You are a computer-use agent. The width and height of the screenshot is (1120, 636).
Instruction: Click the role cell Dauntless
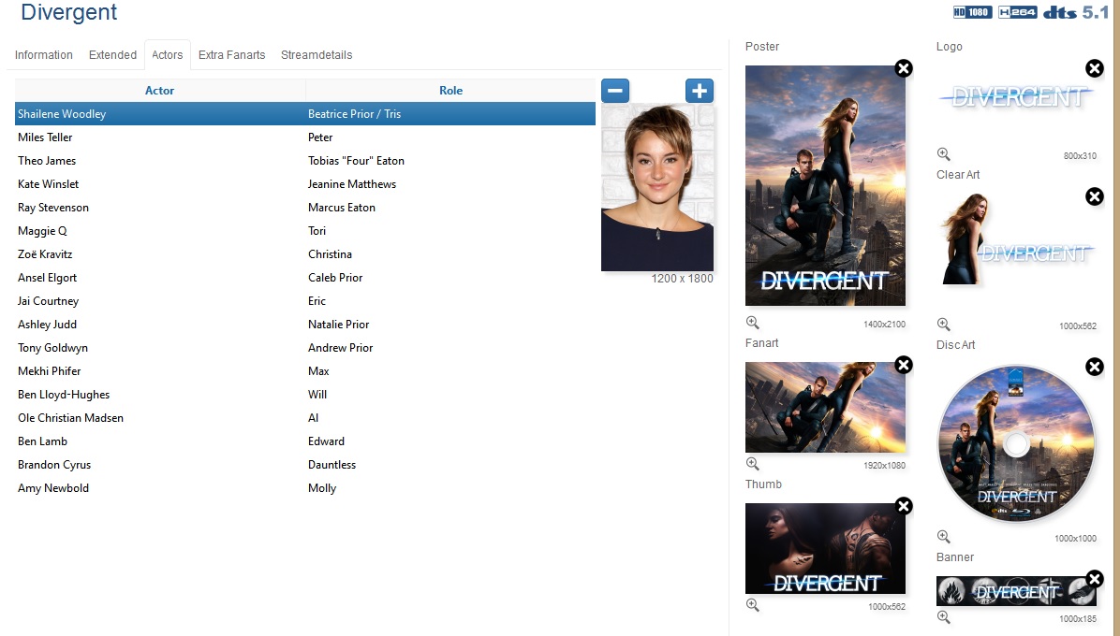[332, 465]
